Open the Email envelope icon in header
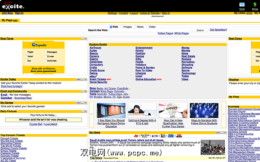Image resolution: width=260 pixels, height=162 pixels. tap(242, 4)
